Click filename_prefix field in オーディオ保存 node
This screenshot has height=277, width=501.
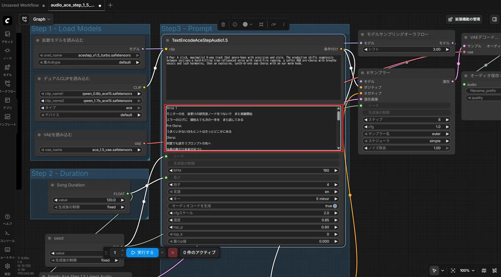point(483,91)
